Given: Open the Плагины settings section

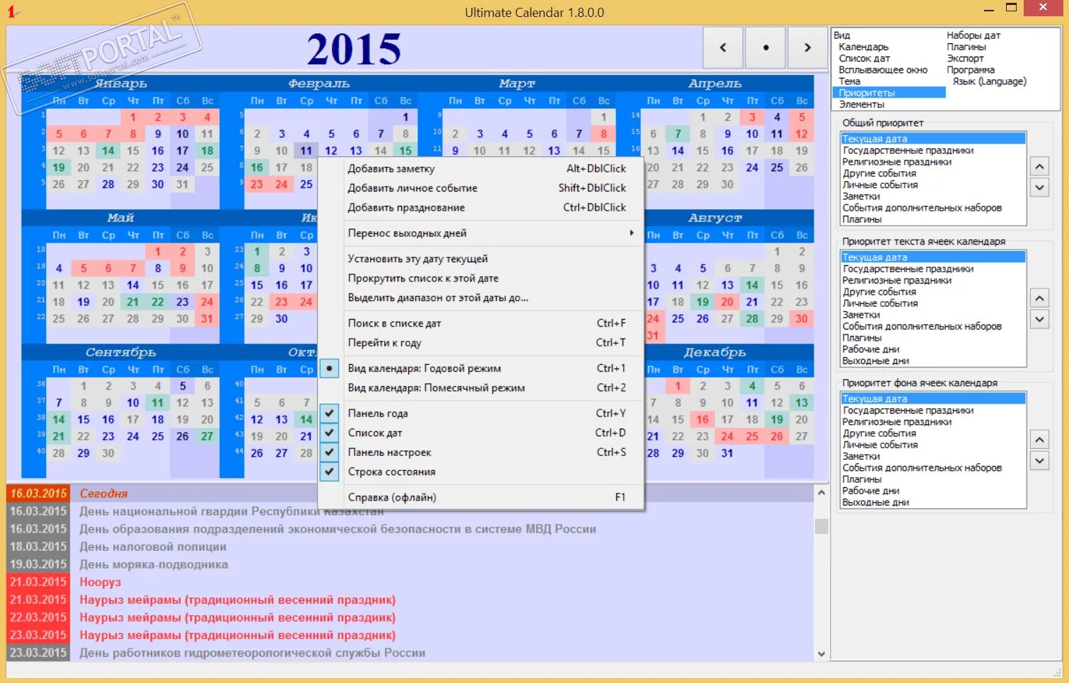Looking at the screenshot, I should [x=966, y=47].
